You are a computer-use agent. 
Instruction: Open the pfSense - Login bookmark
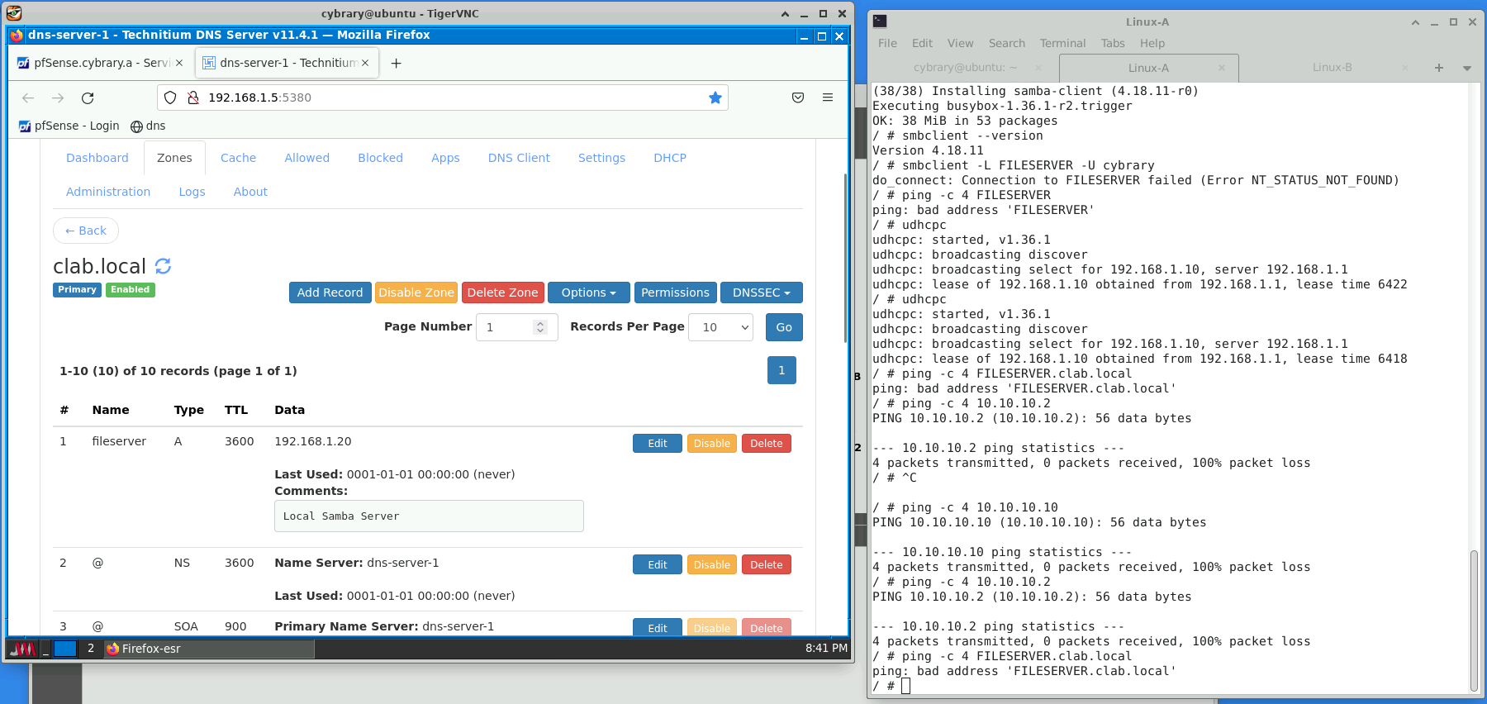coord(69,126)
